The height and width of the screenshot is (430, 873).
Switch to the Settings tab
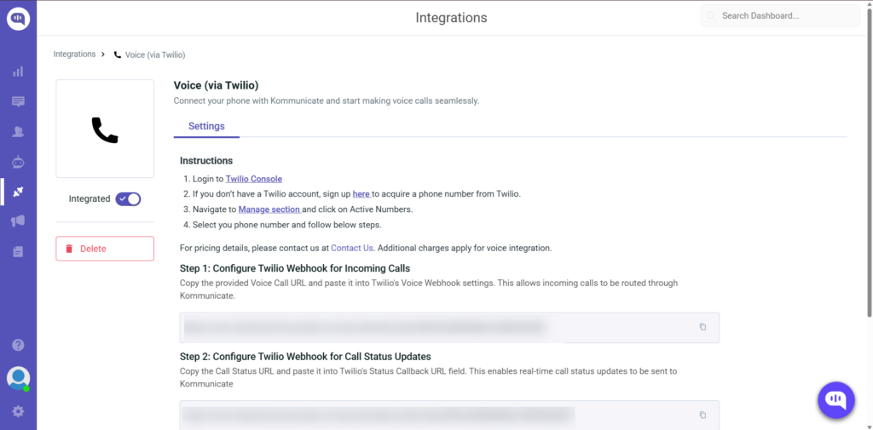click(206, 126)
